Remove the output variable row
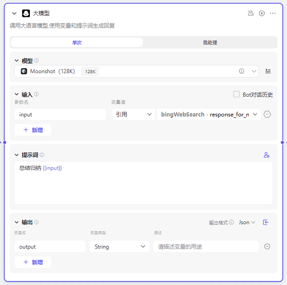Viewport: 287px width, 285px height. (267, 246)
